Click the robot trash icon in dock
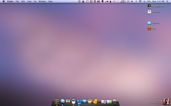The image size is (171, 106). pyautogui.click(x=115, y=101)
